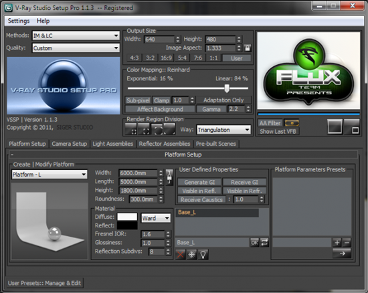The image size is (368, 293).
Task: Click the OK button beside Base_L name
Action: [254, 242]
